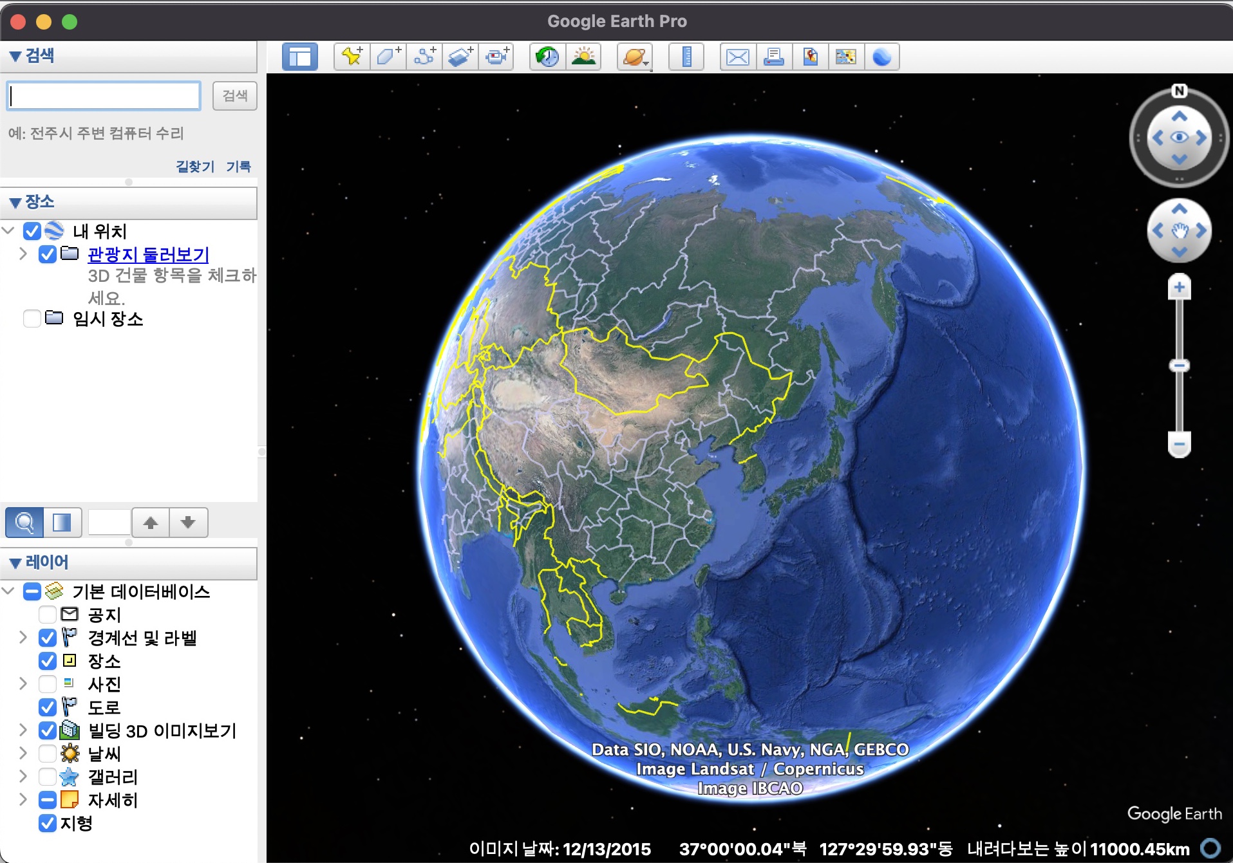Check the 임시 장소 checkbox
The image size is (1233, 863).
(x=32, y=319)
